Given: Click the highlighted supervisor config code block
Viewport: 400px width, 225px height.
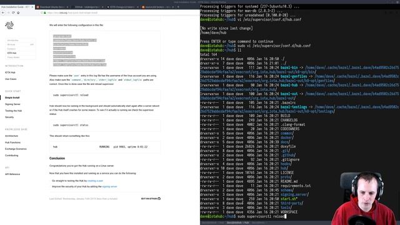Looking at the screenshot, I should pyautogui.click(x=105, y=51).
